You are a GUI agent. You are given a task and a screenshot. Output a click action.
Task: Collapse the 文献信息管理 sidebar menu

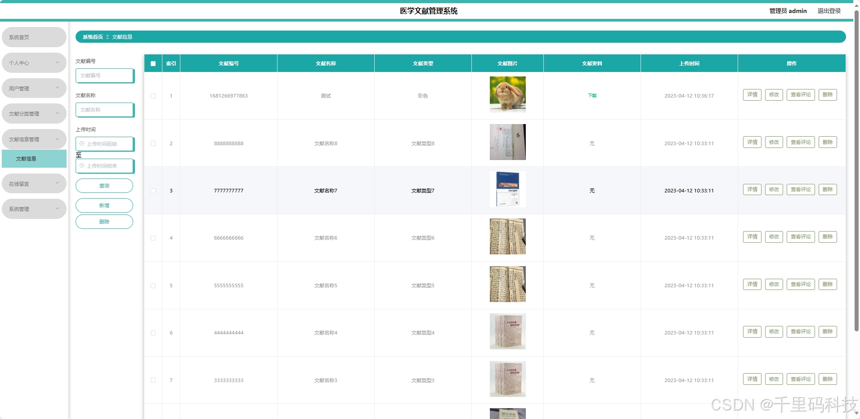click(x=34, y=139)
